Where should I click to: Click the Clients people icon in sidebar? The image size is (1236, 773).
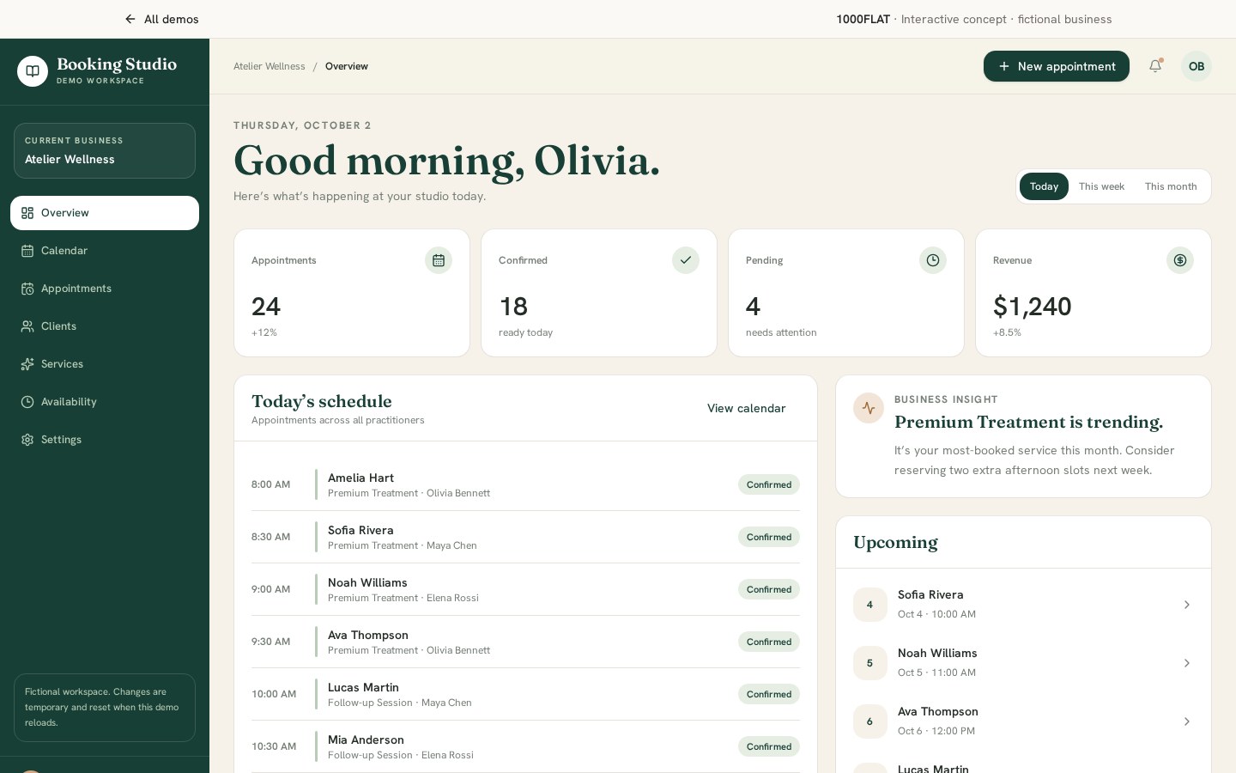coord(27,326)
